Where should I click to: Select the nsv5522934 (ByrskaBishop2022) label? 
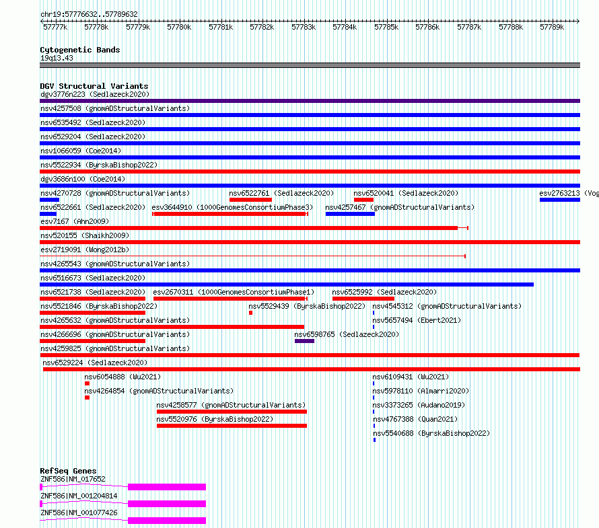pos(99,165)
